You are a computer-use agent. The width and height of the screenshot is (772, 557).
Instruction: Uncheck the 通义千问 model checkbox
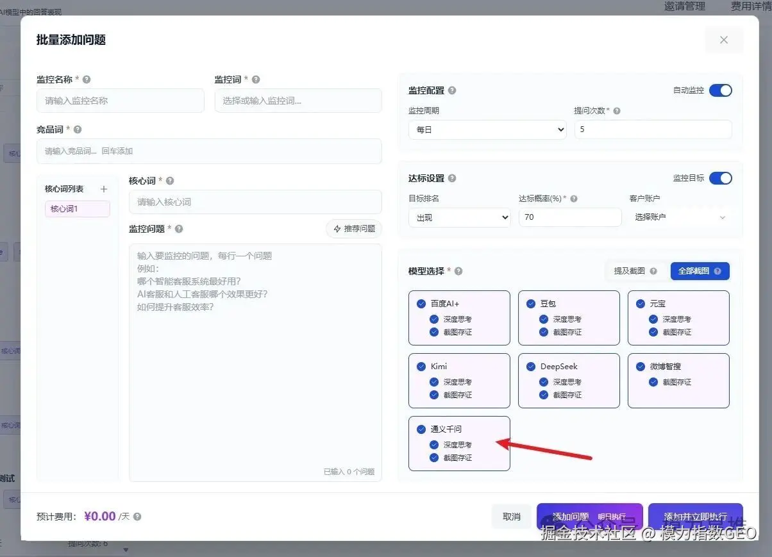[x=421, y=429]
